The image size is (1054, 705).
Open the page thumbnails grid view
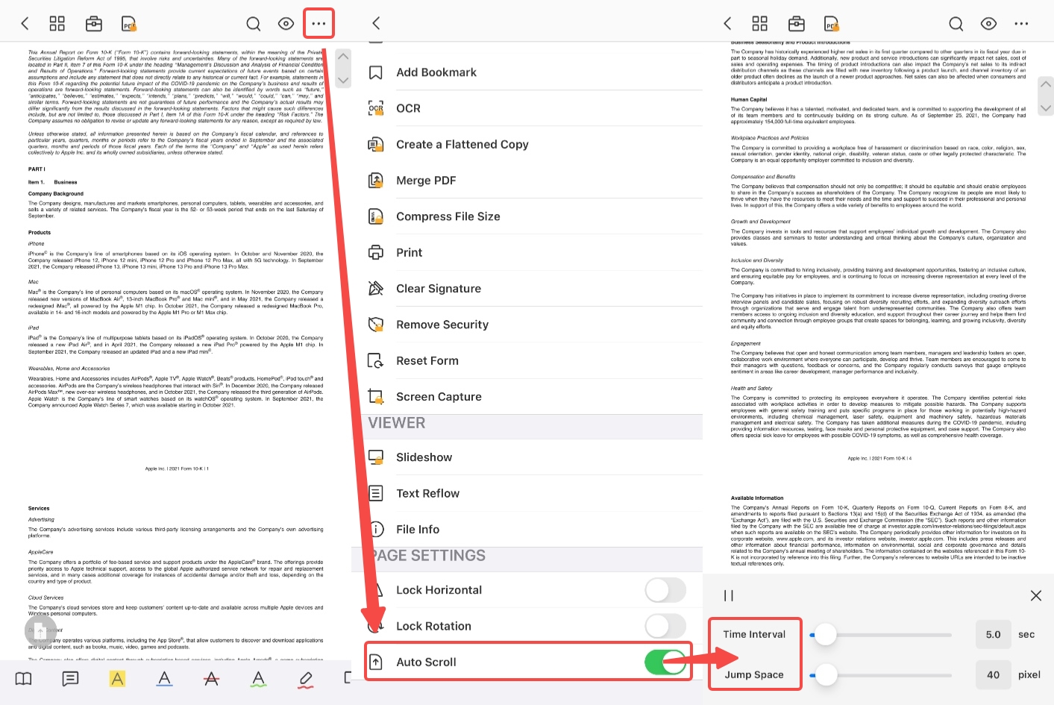(57, 23)
